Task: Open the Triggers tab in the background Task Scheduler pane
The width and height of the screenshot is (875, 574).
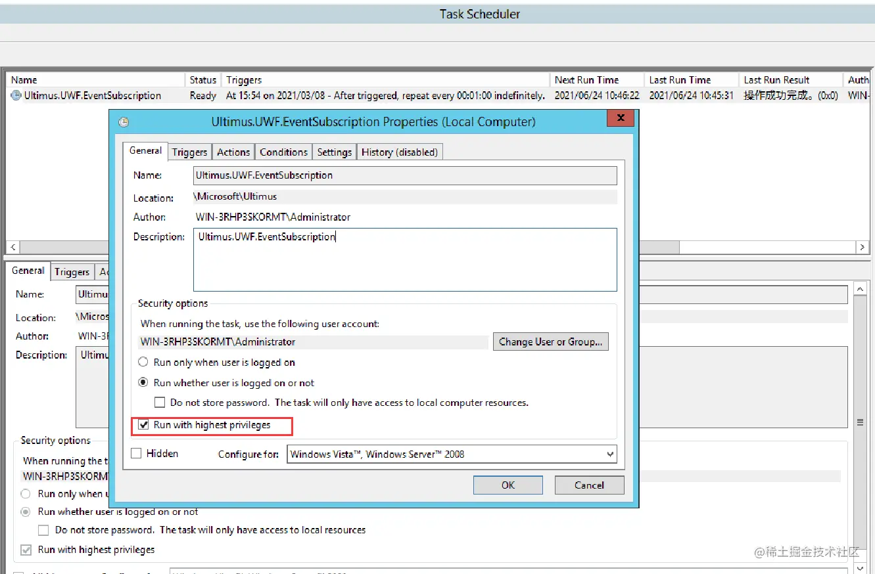Action: pyautogui.click(x=72, y=272)
